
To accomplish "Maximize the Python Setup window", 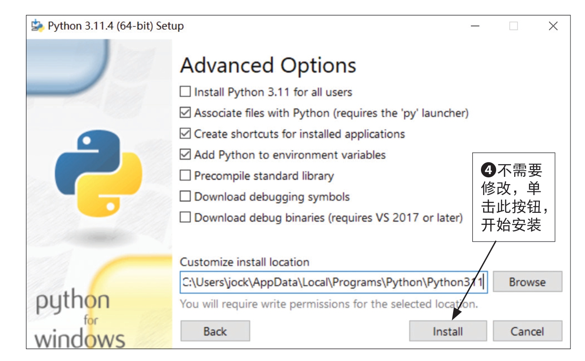I will [513, 26].
